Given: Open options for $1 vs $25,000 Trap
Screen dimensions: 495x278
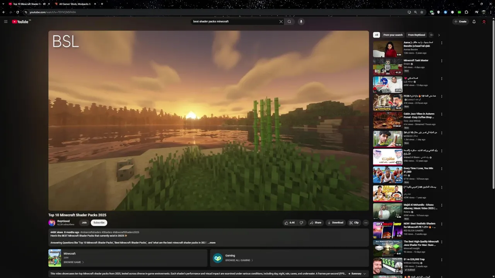Looking at the screenshot, I should (442, 260).
